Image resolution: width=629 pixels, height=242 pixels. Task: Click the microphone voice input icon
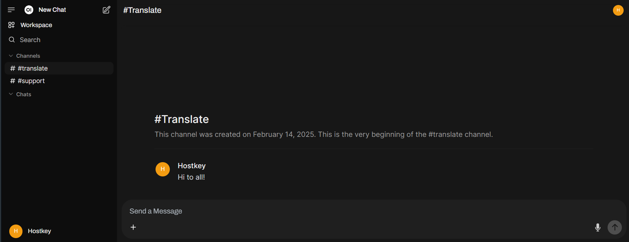(x=598, y=227)
